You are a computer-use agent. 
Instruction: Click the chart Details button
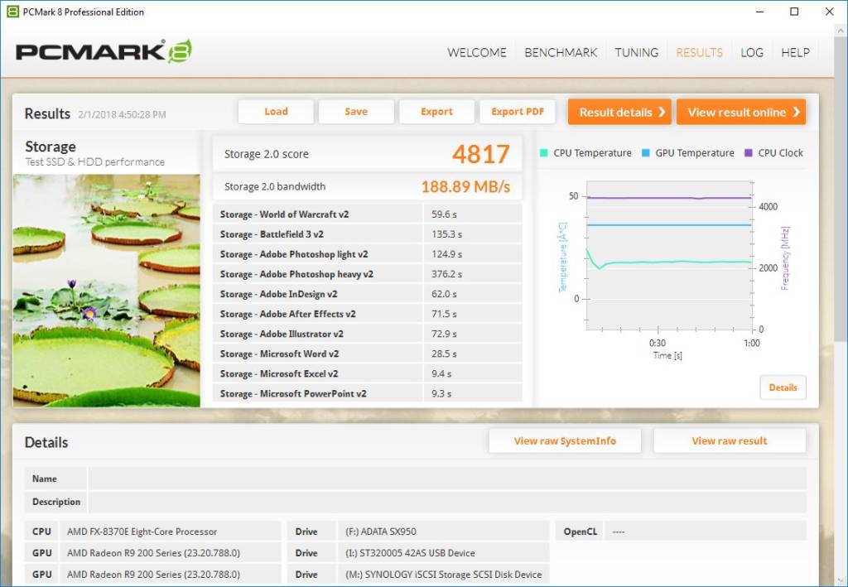[783, 387]
